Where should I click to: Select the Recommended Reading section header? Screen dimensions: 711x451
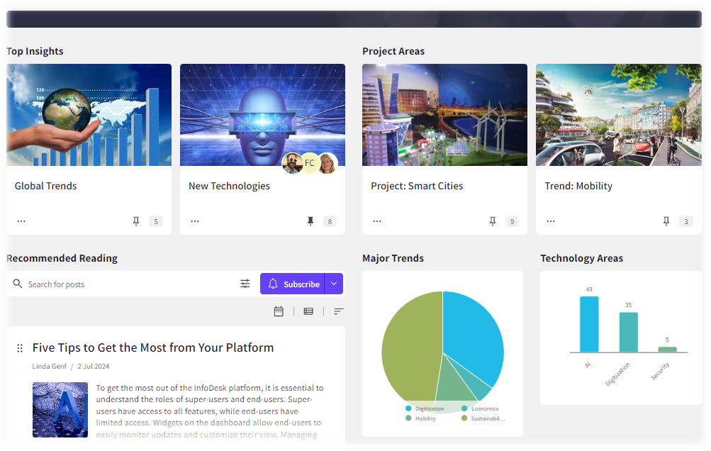[62, 258]
